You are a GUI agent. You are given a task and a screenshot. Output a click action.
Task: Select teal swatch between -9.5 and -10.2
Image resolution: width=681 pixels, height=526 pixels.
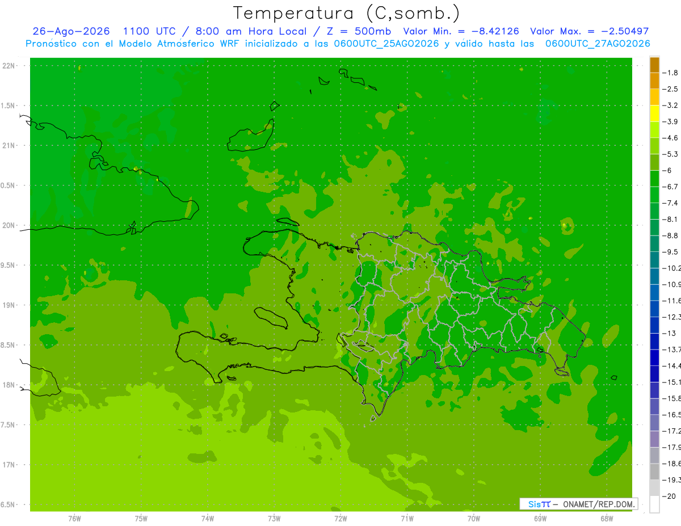pyautogui.click(x=654, y=260)
